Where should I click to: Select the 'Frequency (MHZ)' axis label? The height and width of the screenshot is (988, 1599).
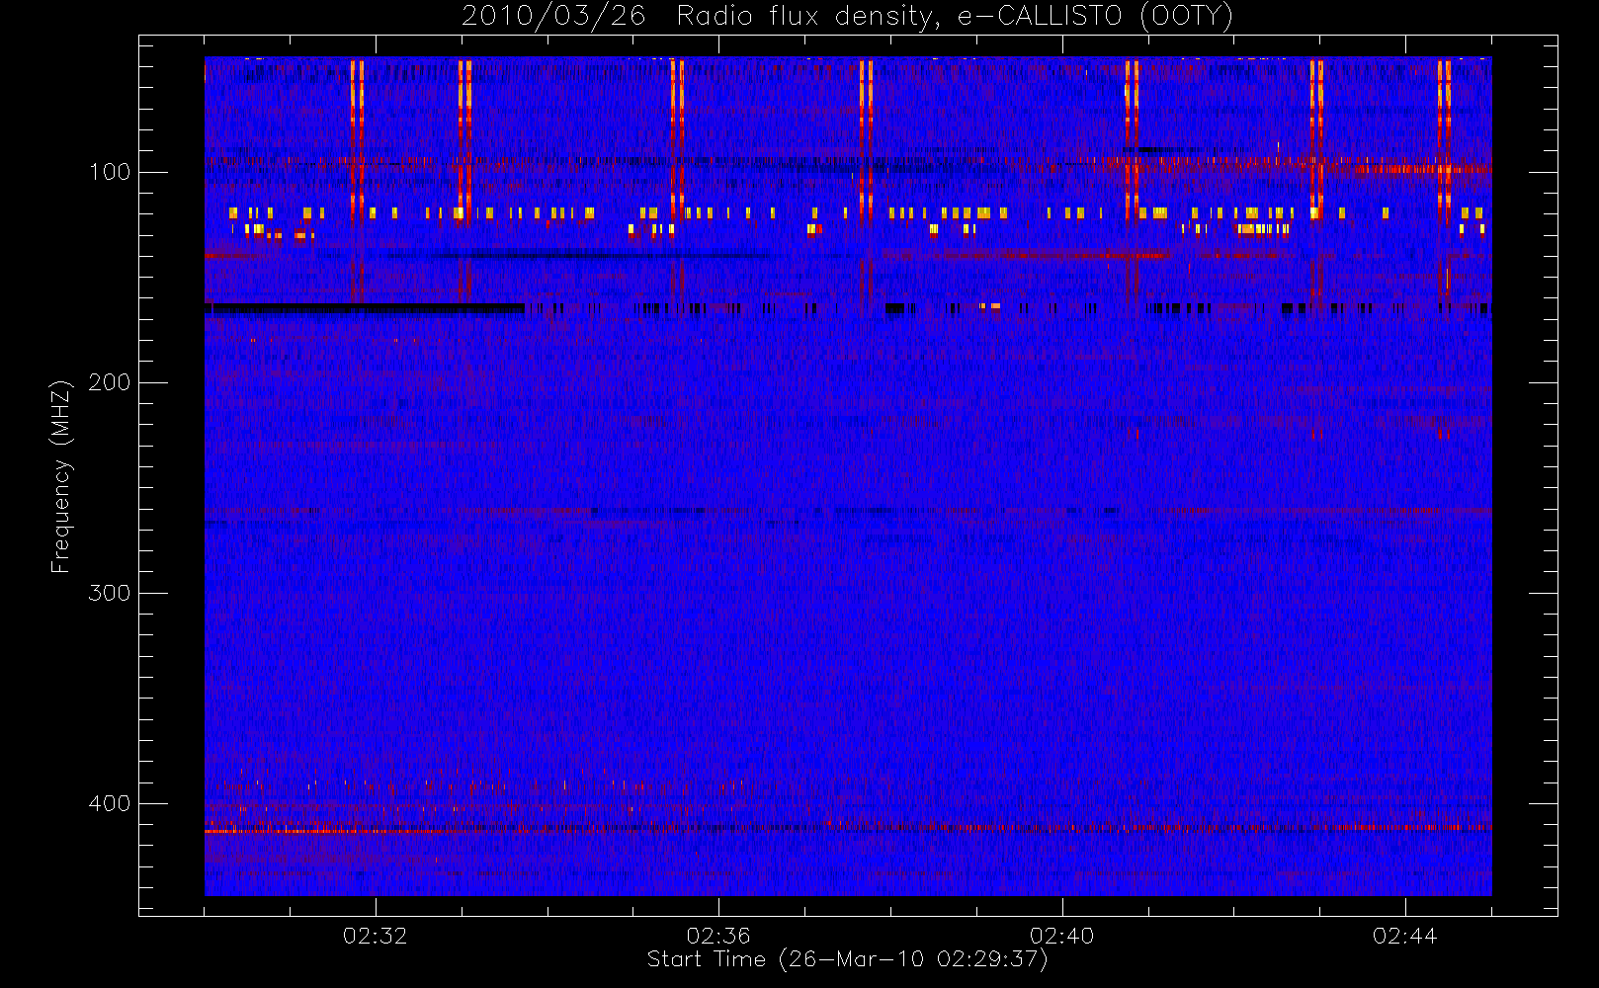[61, 476]
